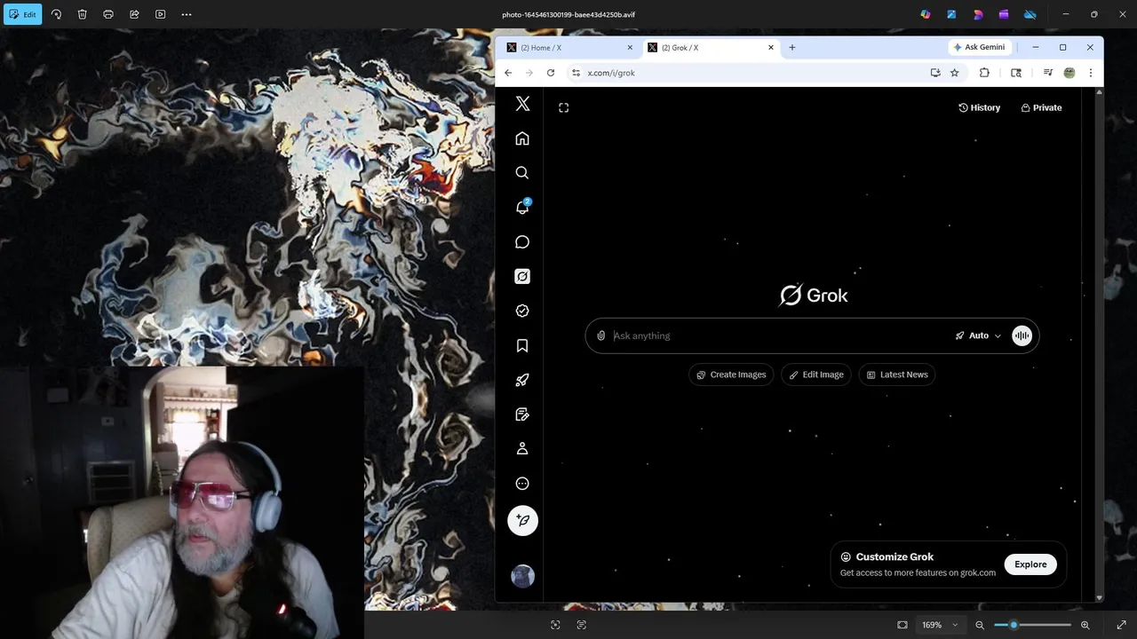Screen dimensions: 1137x639
Task: Open Profile in X sidebar
Action: click(x=522, y=449)
